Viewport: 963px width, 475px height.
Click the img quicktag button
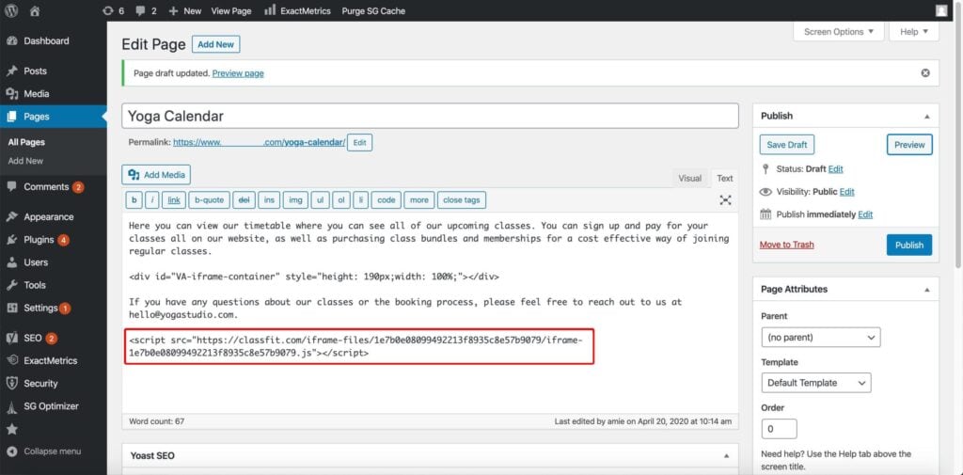(x=295, y=199)
